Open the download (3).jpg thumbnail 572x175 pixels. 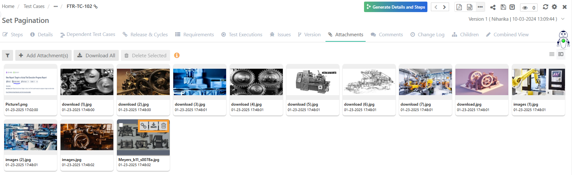(200, 82)
